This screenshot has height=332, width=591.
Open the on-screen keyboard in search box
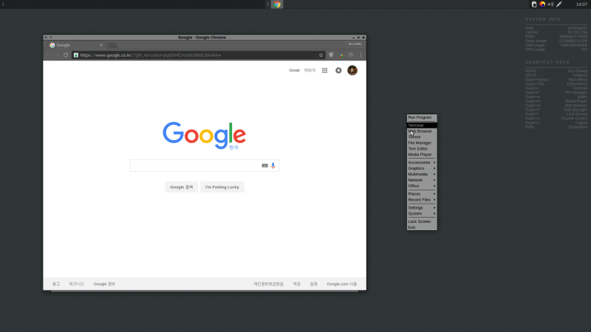264,165
